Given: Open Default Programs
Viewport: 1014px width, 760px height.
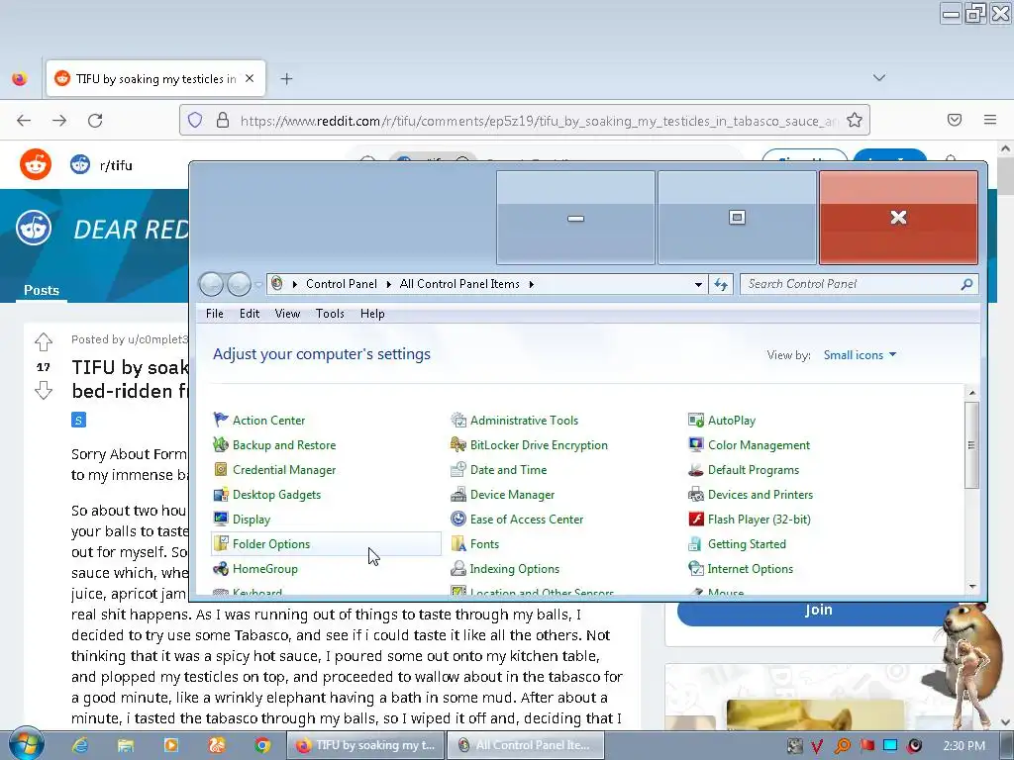Looking at the screenshot, I should pos(744,470).
